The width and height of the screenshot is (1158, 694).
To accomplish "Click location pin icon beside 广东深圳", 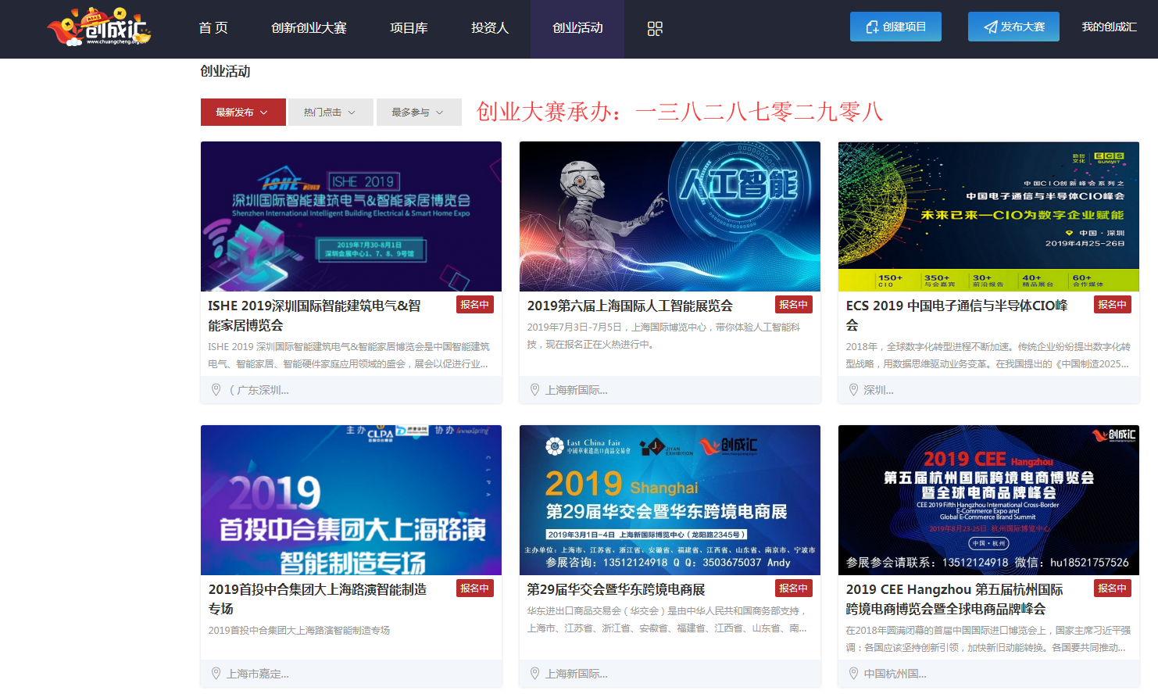I will (x=216, y=389).
